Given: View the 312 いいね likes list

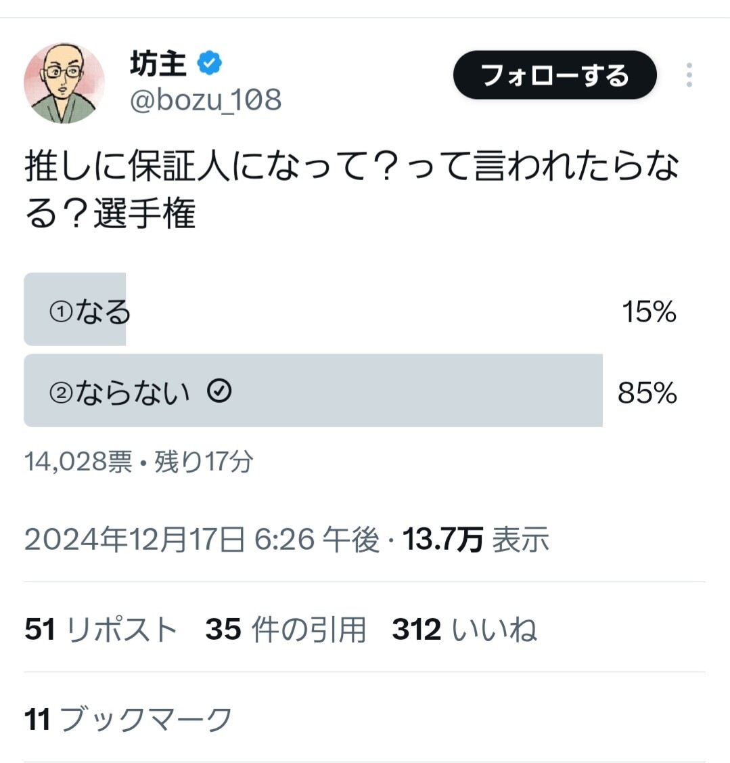Looking at the screenshot, I should pos(465,629).
